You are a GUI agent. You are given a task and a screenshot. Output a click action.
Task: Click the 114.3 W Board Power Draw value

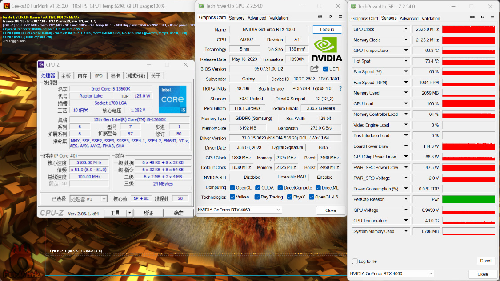click(x=426, y=146)
